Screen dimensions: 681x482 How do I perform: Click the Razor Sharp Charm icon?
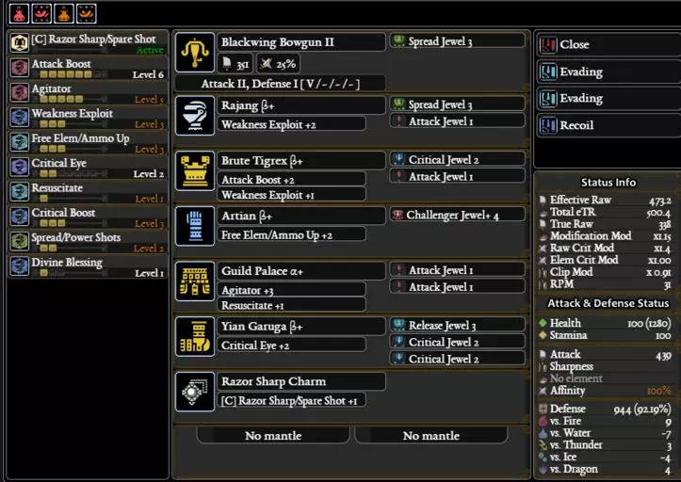click(195, 392)
